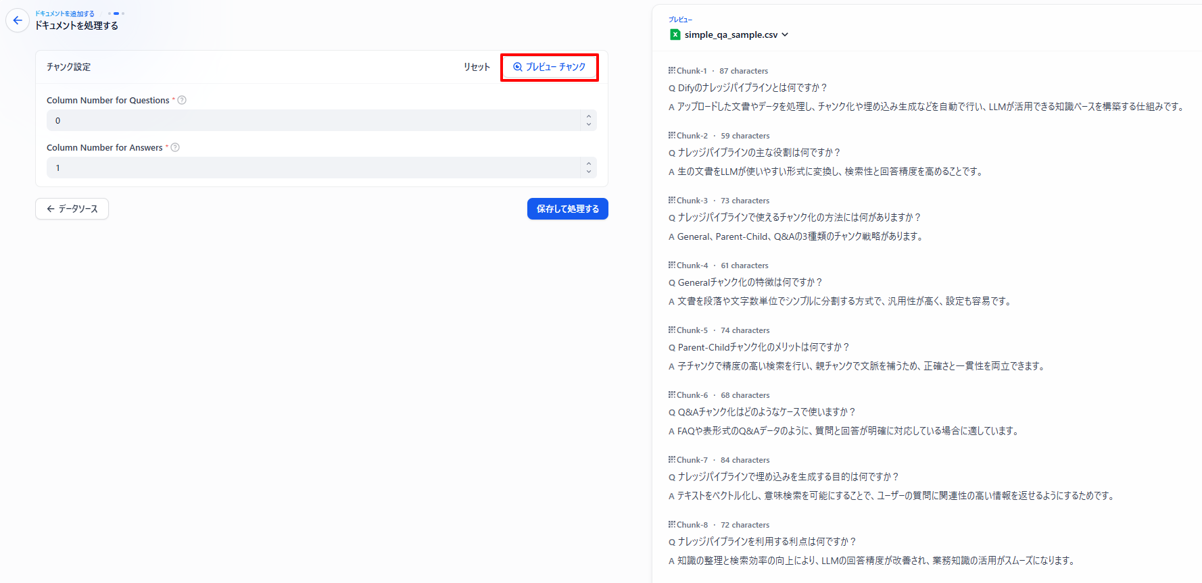
Task: Increase the Answers column number with up arrow
Action: click(589, 163)
